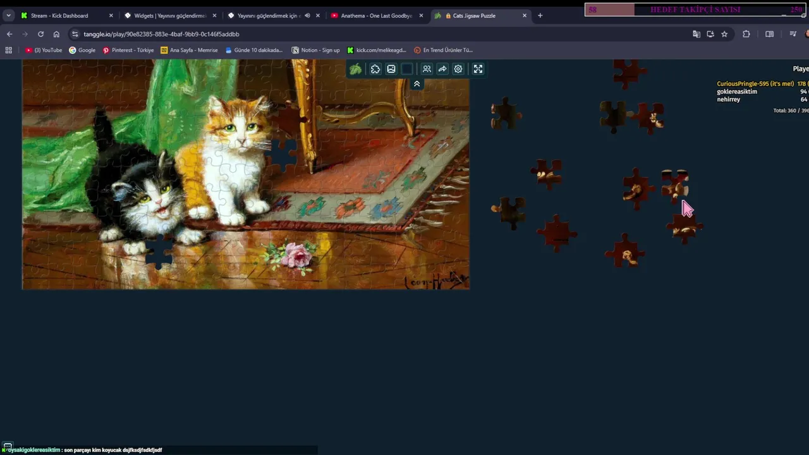Screen dimensions: 809x455
Task: Open the tab search dropdown arrow
Action: (8, 15)
